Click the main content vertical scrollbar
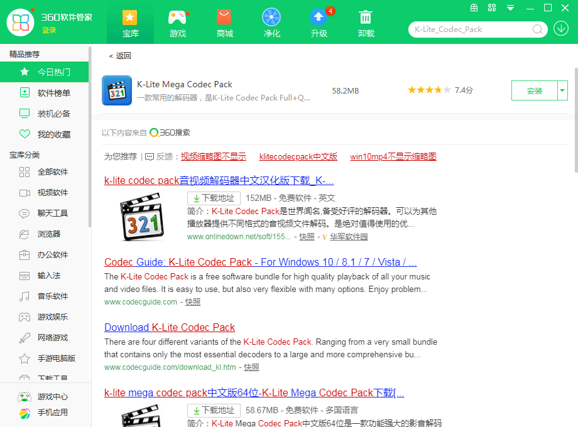This screenshot has height=427, width=578. click(x=576, y=120)
